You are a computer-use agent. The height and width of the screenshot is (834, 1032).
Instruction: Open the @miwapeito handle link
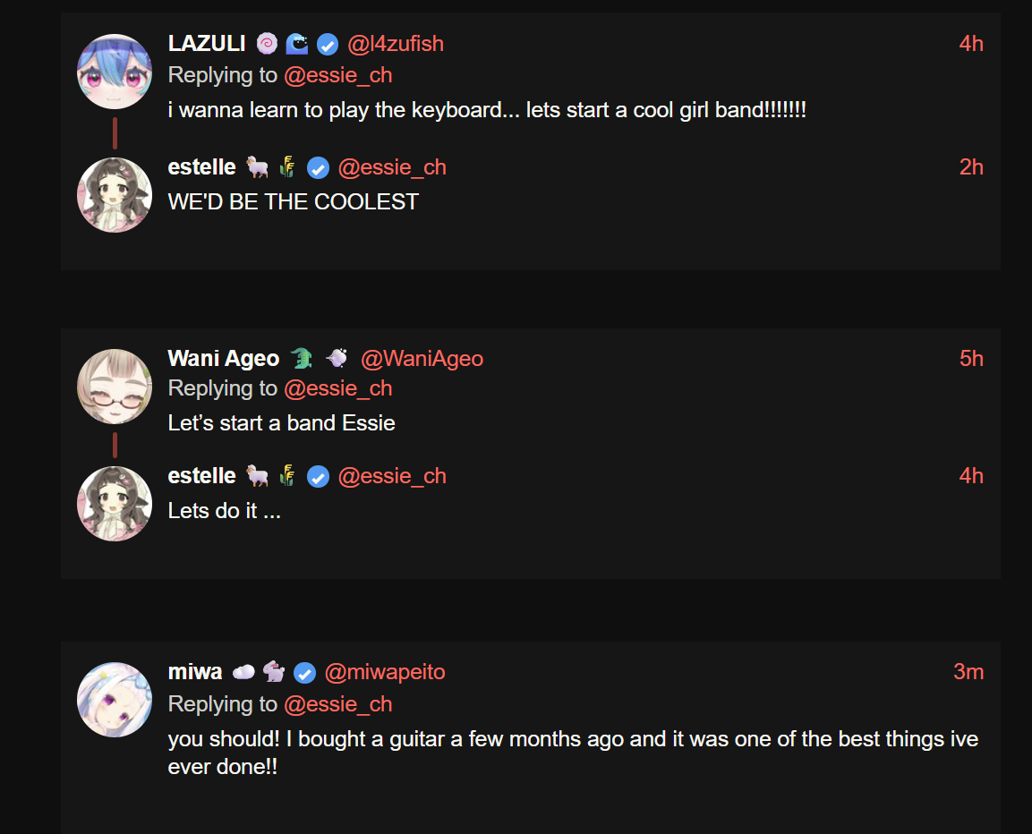(x=384, y=672)
